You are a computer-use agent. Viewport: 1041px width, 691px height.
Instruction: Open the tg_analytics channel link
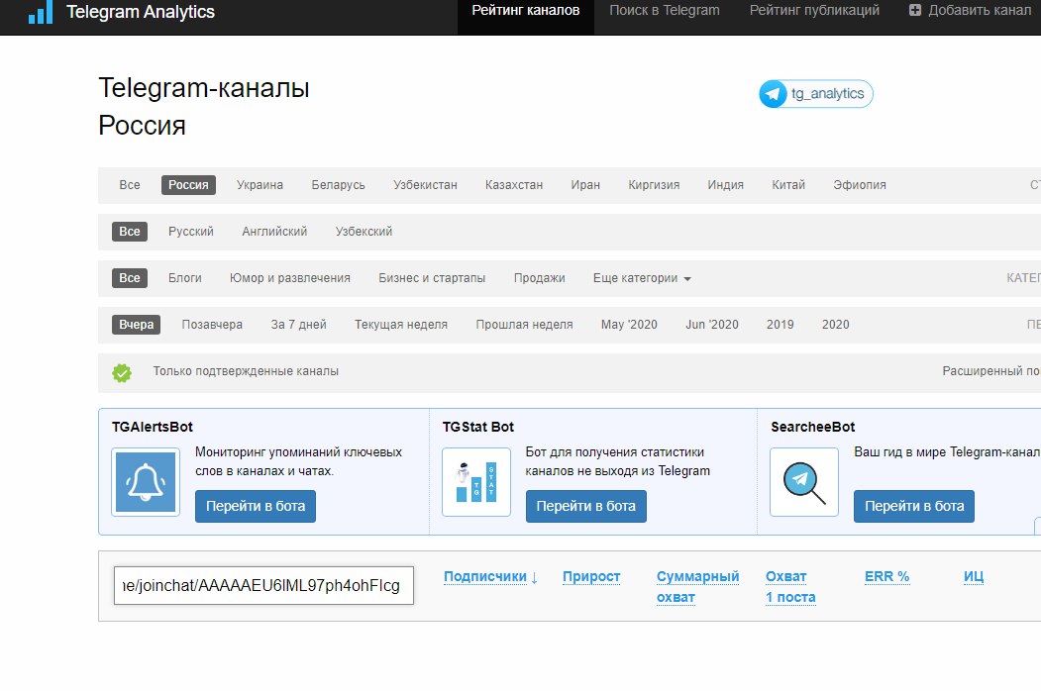816,94
